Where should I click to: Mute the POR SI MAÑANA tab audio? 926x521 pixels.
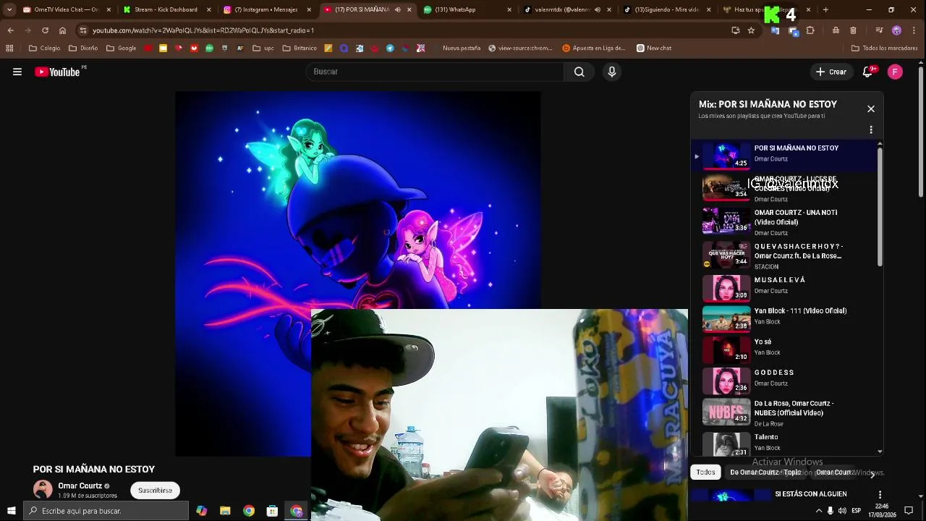pyautogui.click(x=397, y=9)
